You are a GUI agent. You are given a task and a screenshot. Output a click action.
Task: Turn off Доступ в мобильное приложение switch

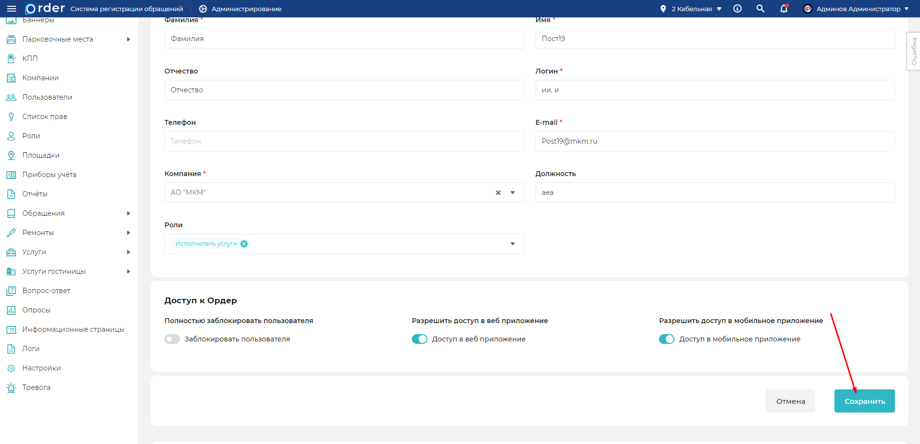[667, 339]
